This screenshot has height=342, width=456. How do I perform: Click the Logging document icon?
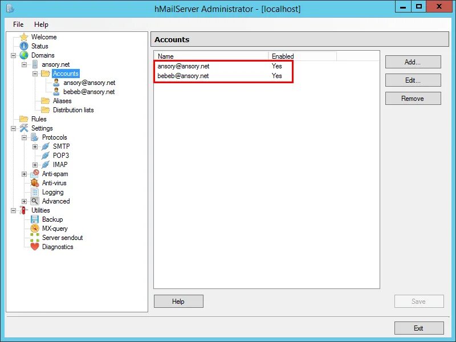tap(35, 192)
